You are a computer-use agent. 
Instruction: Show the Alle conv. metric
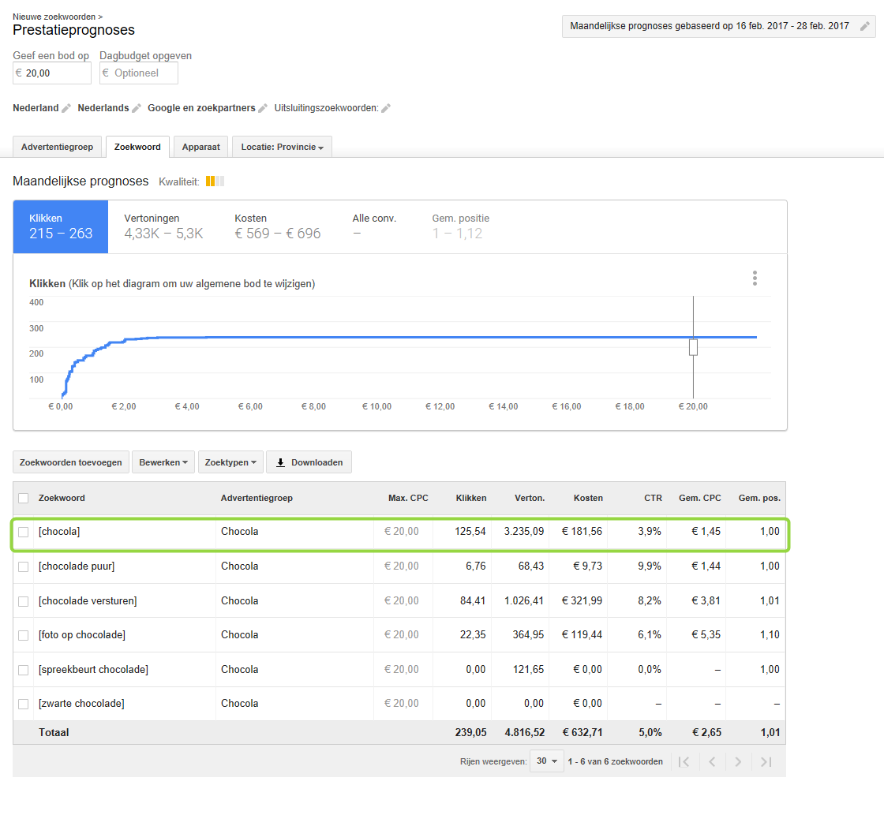(374, 226)
